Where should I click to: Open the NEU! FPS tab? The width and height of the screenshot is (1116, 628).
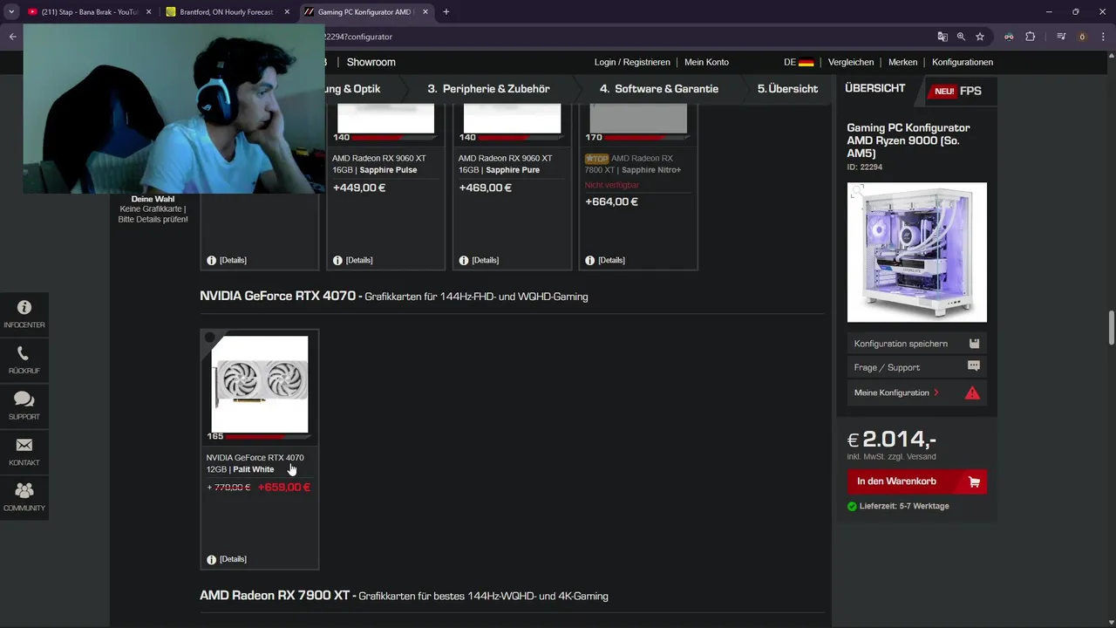958,91
